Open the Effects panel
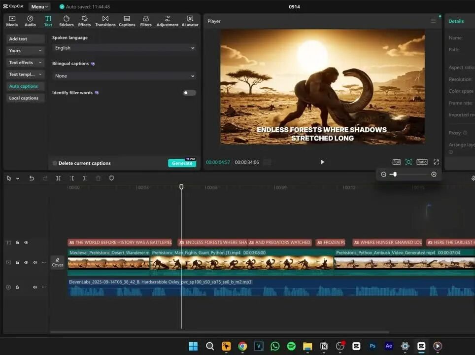Image resolution: width=475 pixels, height=355 pixels. (x=84, y=21)
